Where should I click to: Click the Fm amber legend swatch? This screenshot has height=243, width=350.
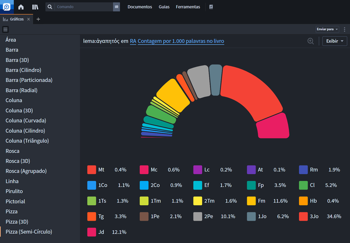click(251, 201)
